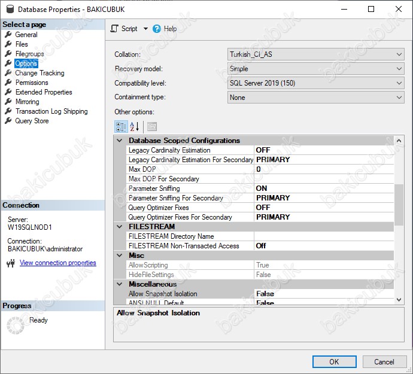
Task: Open the Extended Properties page
Action: 44,92
